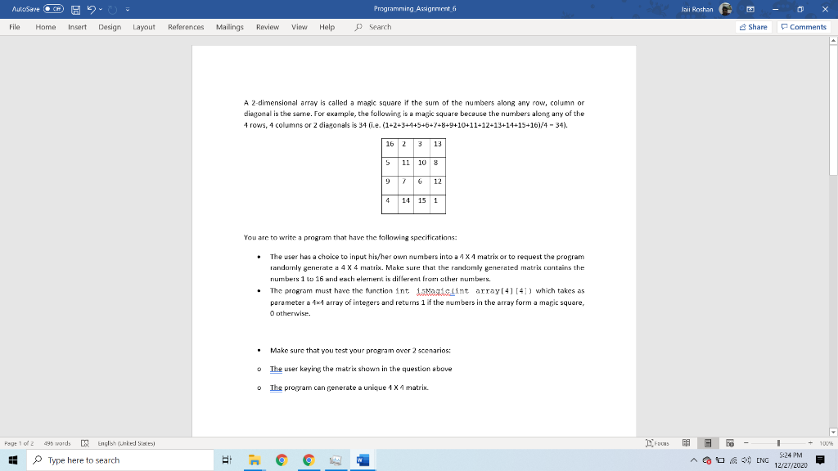Toggle AutoSave off switch to on
The height and width of the screenshot is (471, 838).
[x=52, y=9]
